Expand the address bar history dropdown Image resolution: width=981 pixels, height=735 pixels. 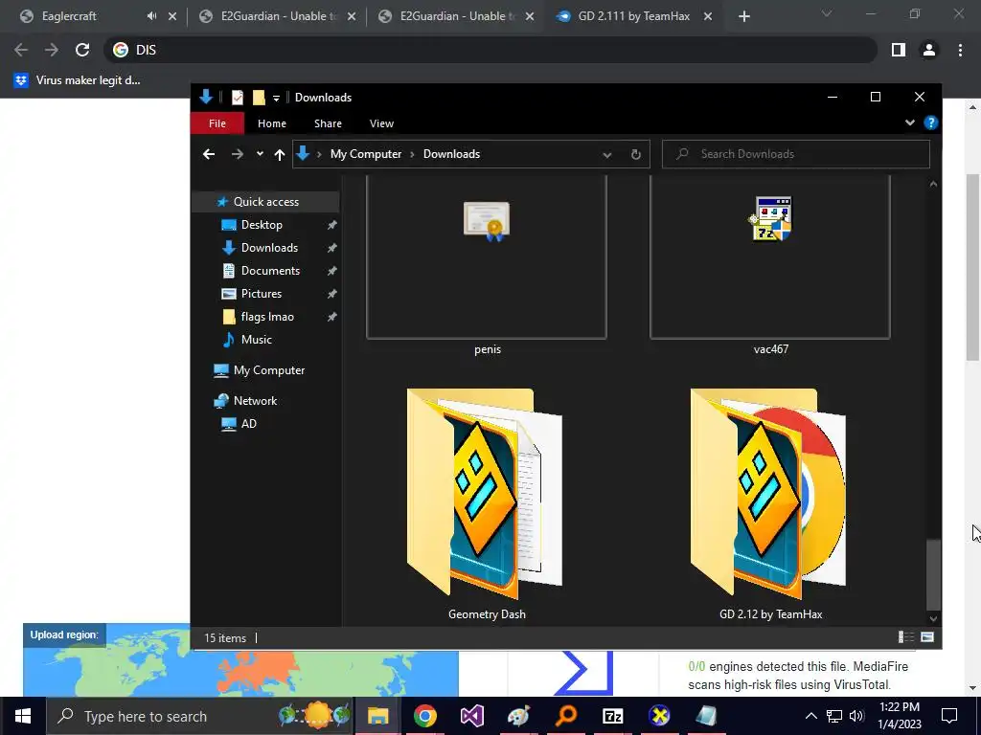tap(606, 154)
